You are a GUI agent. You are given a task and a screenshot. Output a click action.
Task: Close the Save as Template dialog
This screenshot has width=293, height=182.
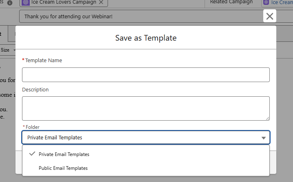tap(269, 16)
